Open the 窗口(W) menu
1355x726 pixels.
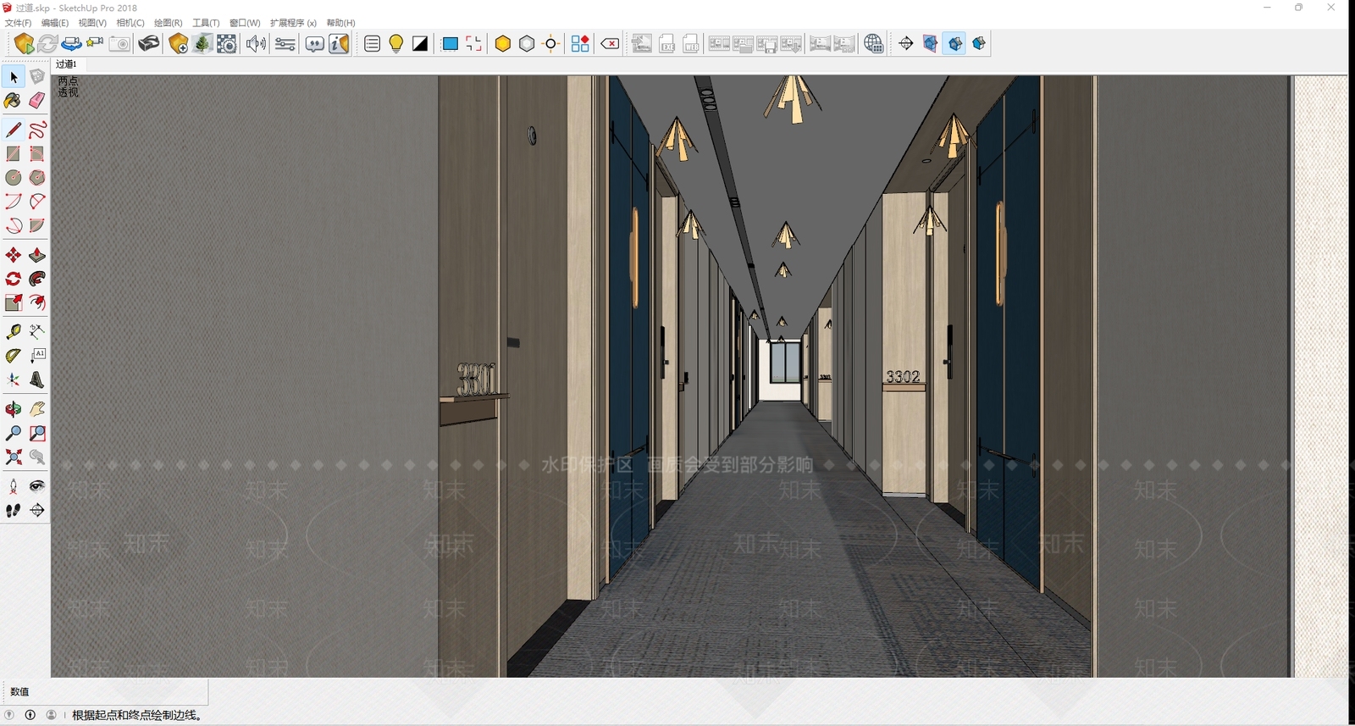click(x=245, y=23)
